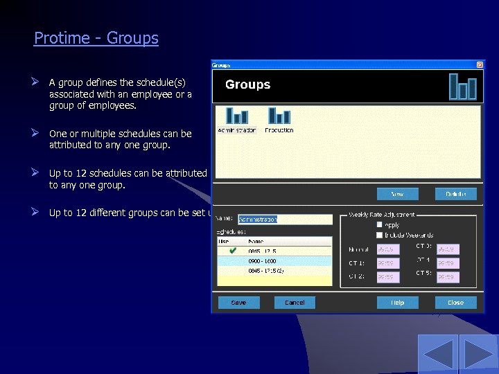Click the Name column header in schedules
Screen dimensions: 499x374
(x=256, y=242)
